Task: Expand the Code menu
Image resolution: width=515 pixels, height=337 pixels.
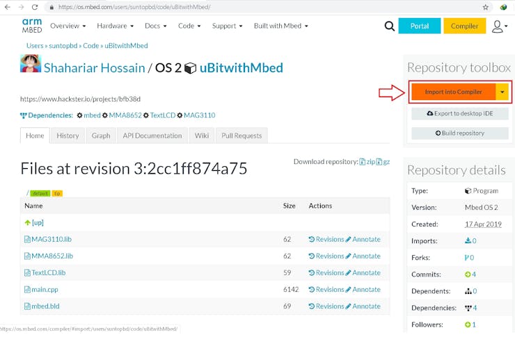Action: coord(189,26)
